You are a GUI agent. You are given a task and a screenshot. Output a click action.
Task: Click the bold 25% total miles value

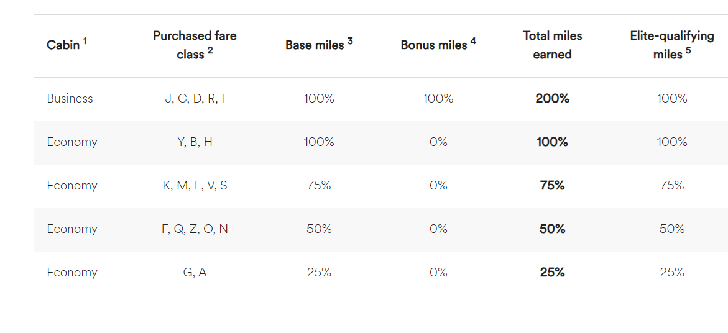tap(552, 273)
